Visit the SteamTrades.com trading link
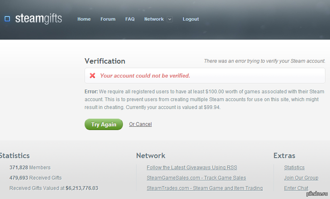Viewport: 330px width, 199px height. point(205,188)
